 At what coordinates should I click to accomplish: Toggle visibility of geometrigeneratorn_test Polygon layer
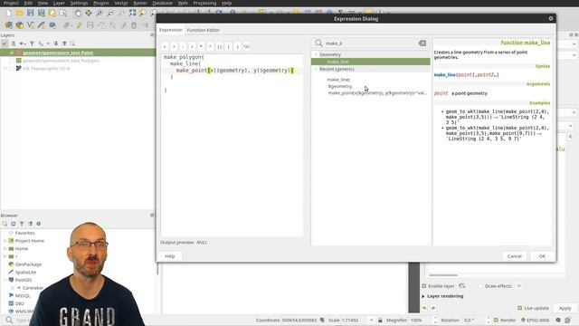[12, 61]
